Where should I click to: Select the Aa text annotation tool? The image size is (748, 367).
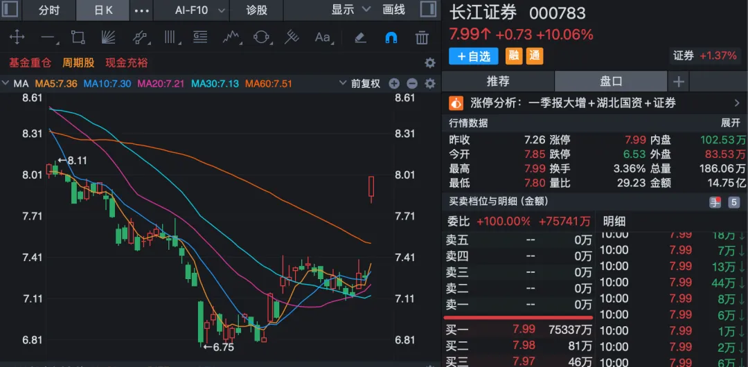(323, 37)
